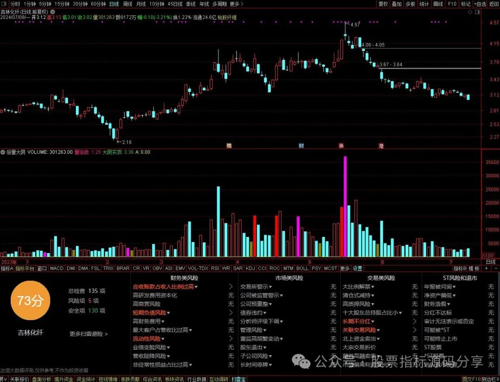
Task: Click the 榜 event marker on the chart
Action: [229, 146]
